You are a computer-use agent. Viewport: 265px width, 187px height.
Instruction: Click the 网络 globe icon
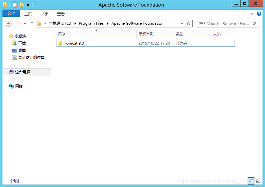[11, 86]
